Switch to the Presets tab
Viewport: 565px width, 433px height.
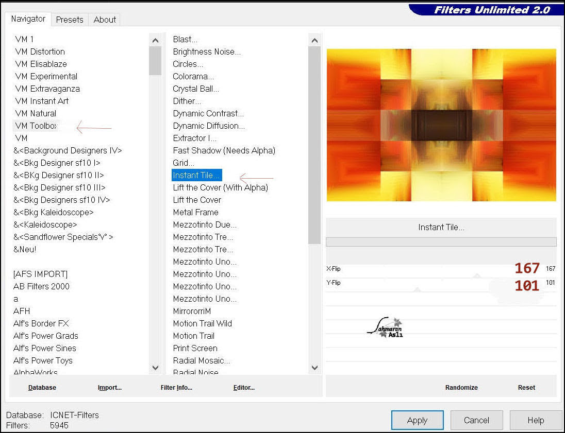click(x=70, y=20)
